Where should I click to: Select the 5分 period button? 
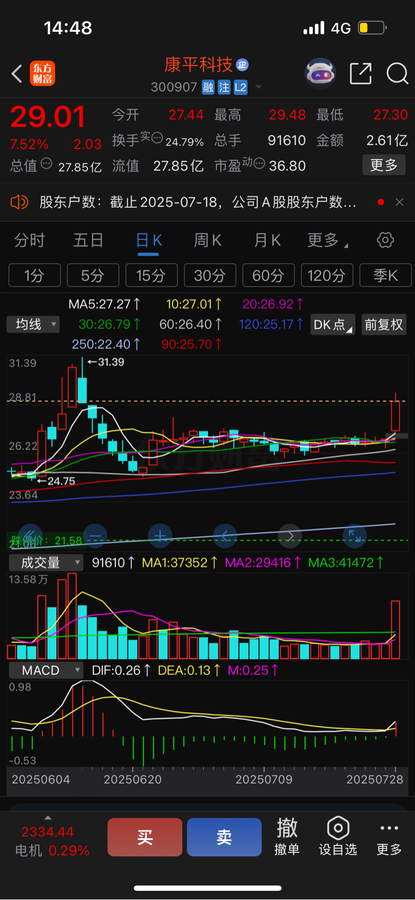(93, 275)
